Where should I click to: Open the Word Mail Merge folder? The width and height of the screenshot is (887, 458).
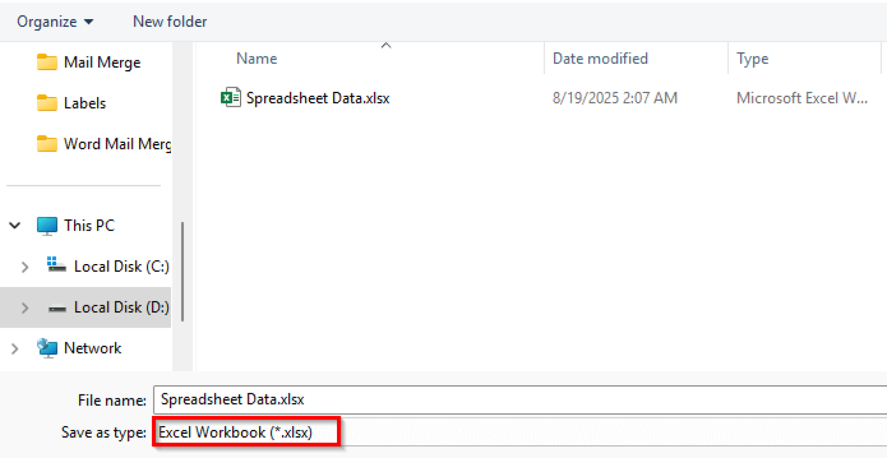109,144
